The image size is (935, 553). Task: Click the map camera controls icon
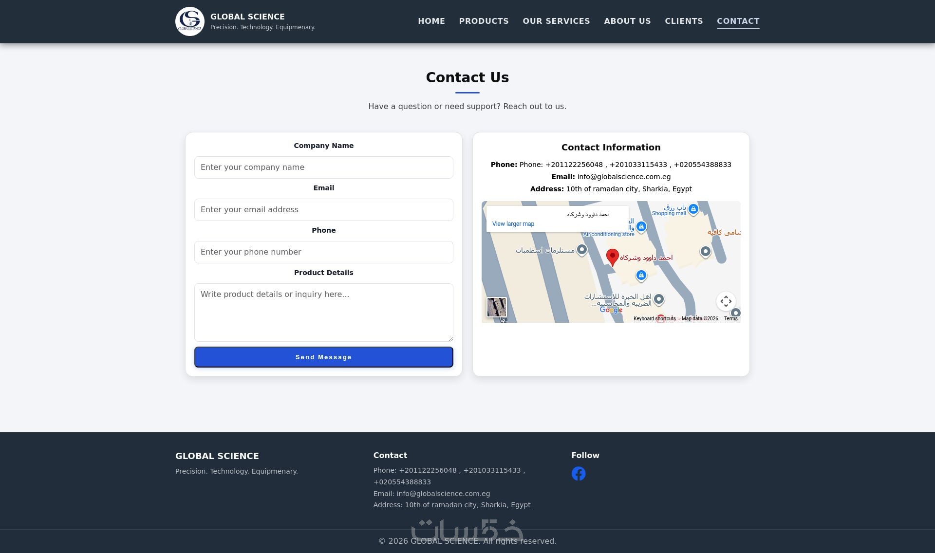[x=726, y=301]
